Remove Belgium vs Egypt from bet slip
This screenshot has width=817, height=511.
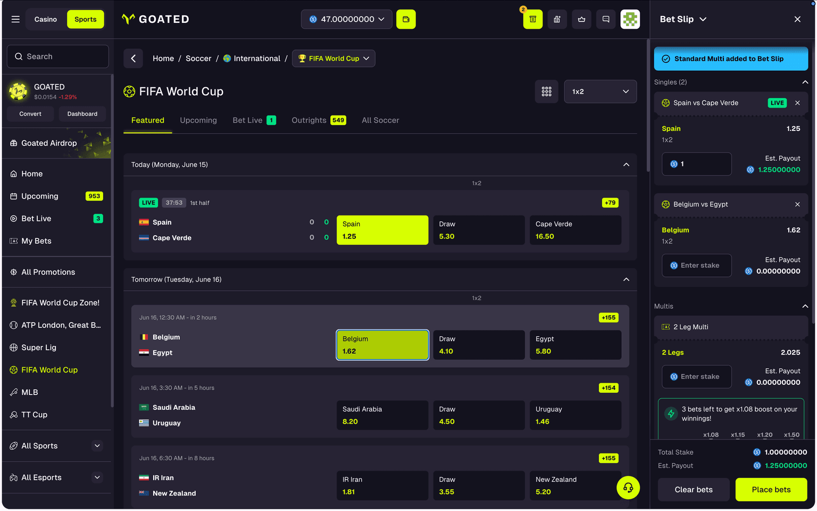(797, 204)
